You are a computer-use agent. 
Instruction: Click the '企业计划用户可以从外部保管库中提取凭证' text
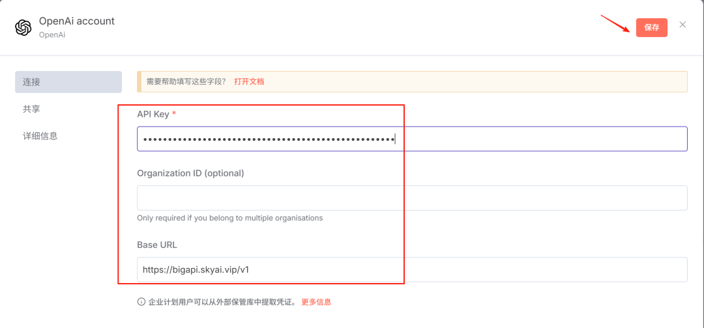tap(222, 302)
